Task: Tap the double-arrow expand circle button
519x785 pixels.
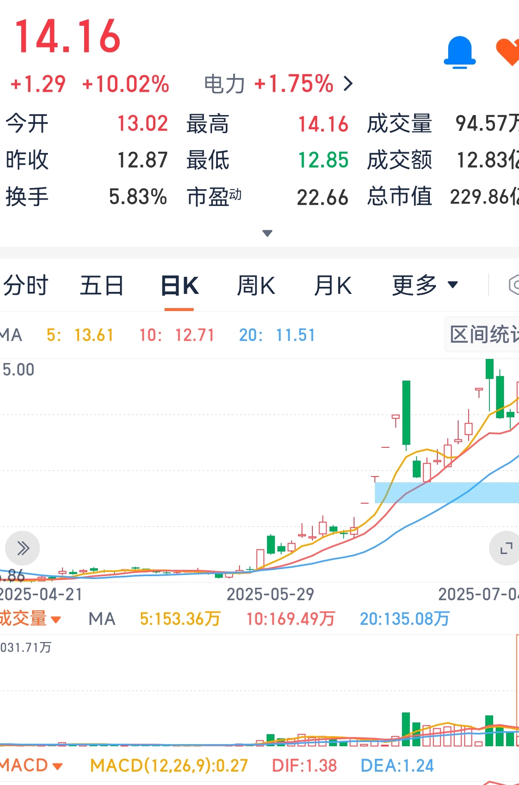Action: 22,548
